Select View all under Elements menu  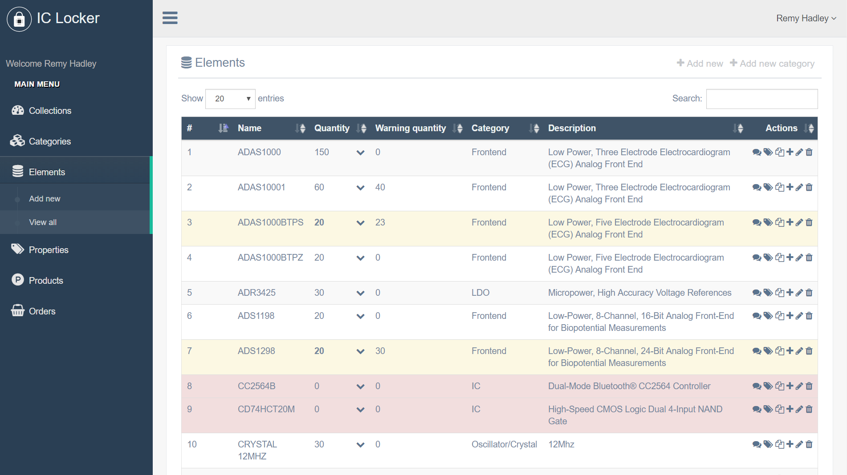[x=42, y=222]
